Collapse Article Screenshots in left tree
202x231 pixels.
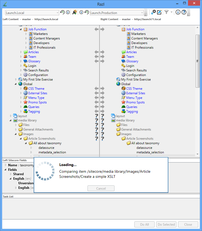[21, 139]
